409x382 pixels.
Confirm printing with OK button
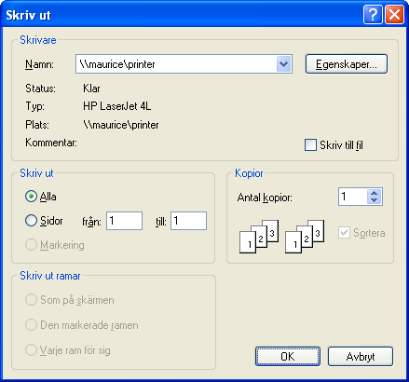click(x=288, y=356)
